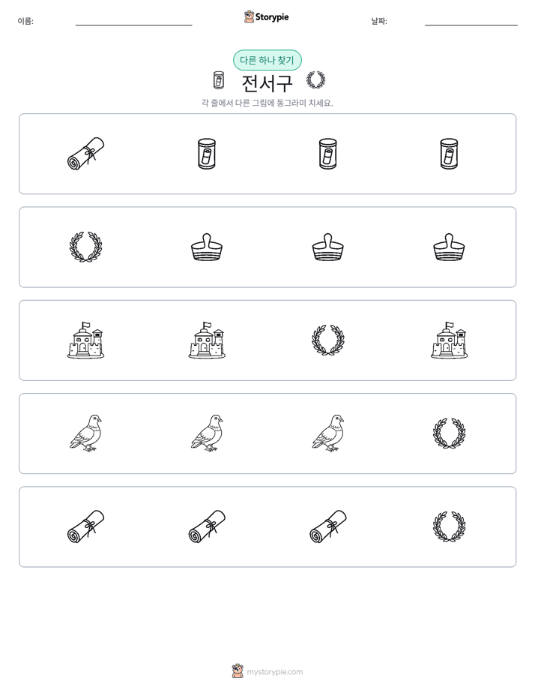Choose the laurel wreath in the pigeon row
535x693 pixels.
449,433
